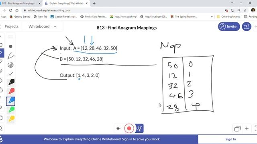
Task: Select the green pen color
Action: click(11, 110)
